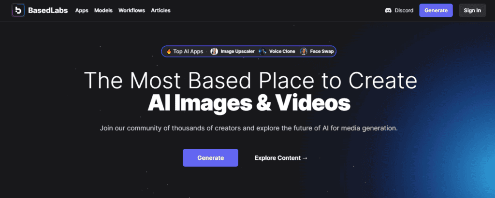Open the Voice Clone text link
The height and width of the screenshot is (198, 495).
(281, 51)
